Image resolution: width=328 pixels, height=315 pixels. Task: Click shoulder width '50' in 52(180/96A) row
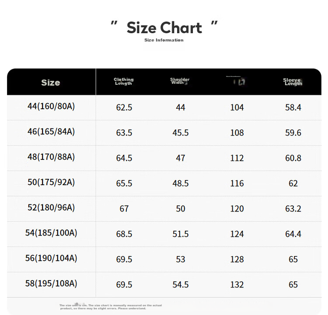181,208
